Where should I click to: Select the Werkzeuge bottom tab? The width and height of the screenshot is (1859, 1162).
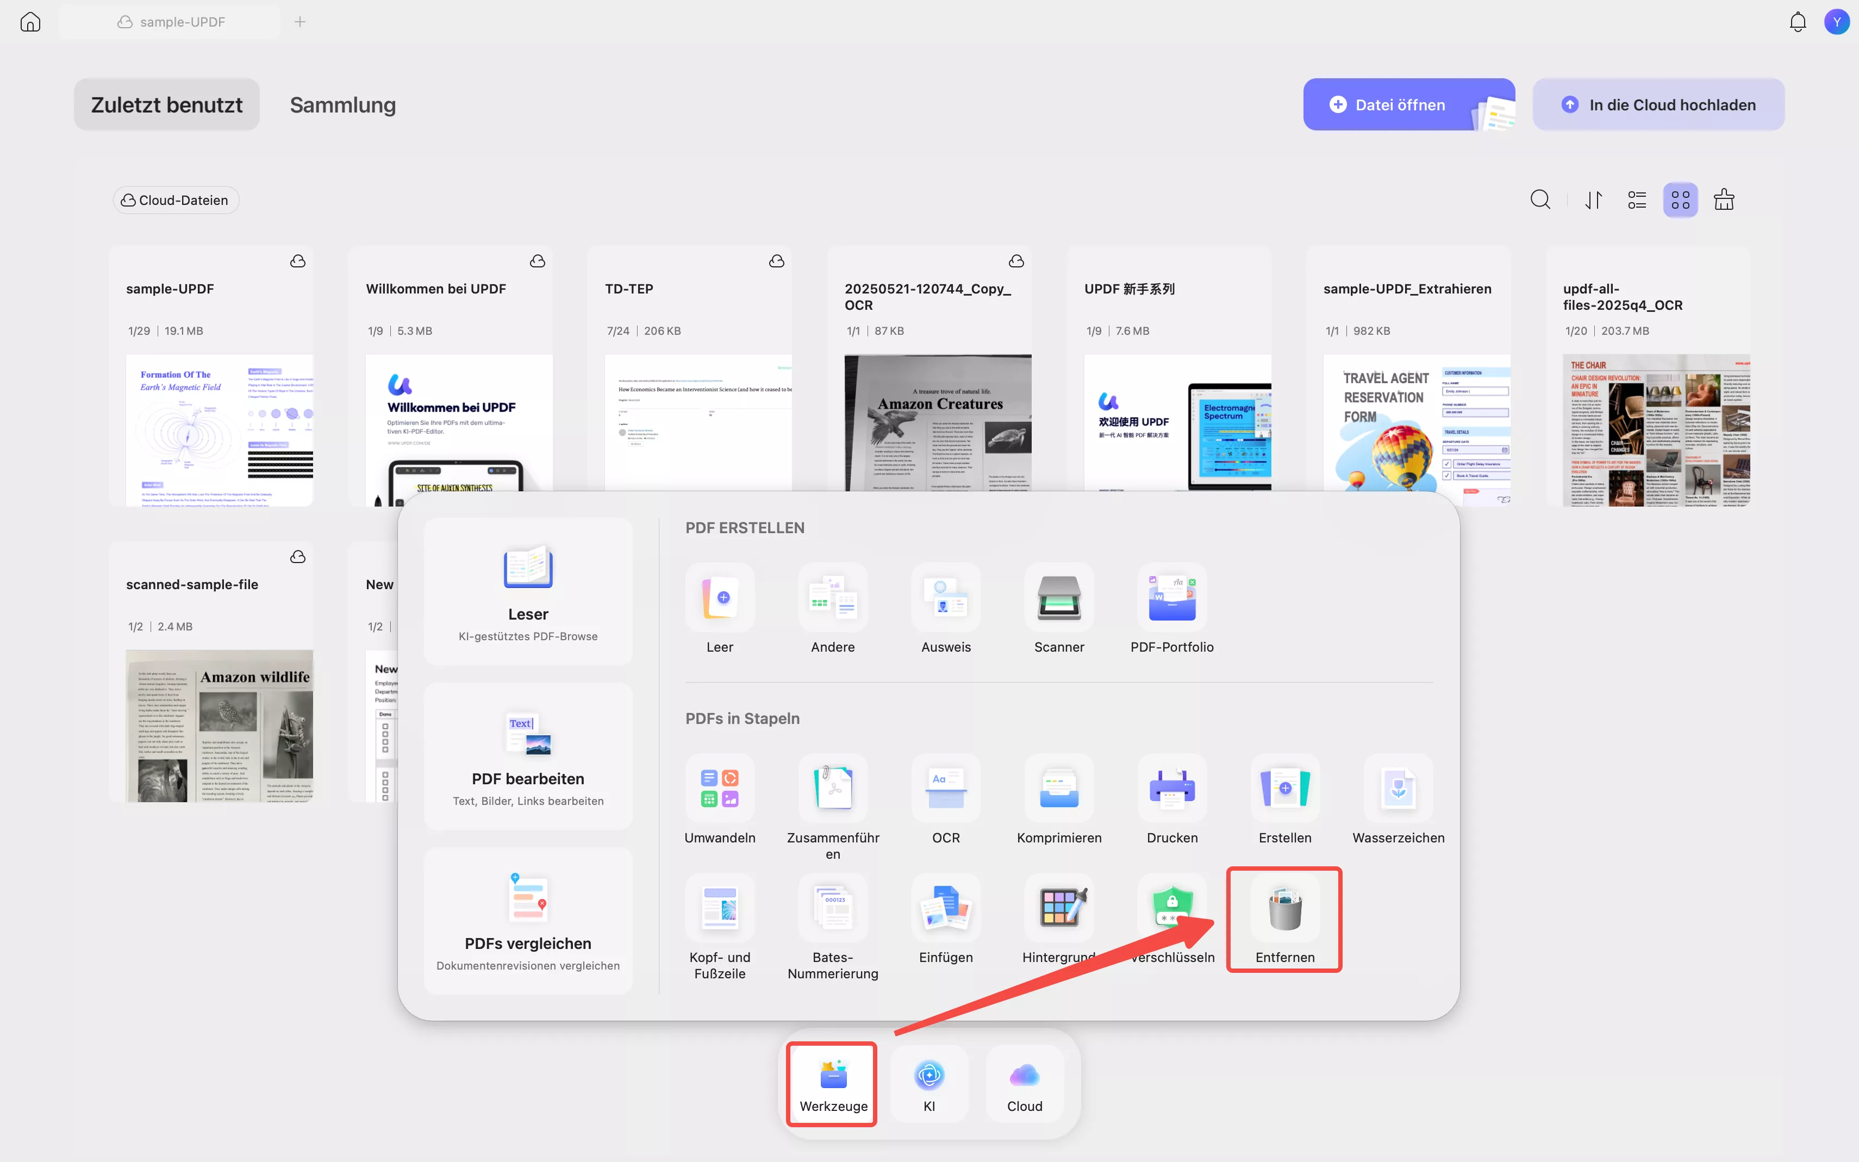pyautogui.click(x=832, y=1084)
